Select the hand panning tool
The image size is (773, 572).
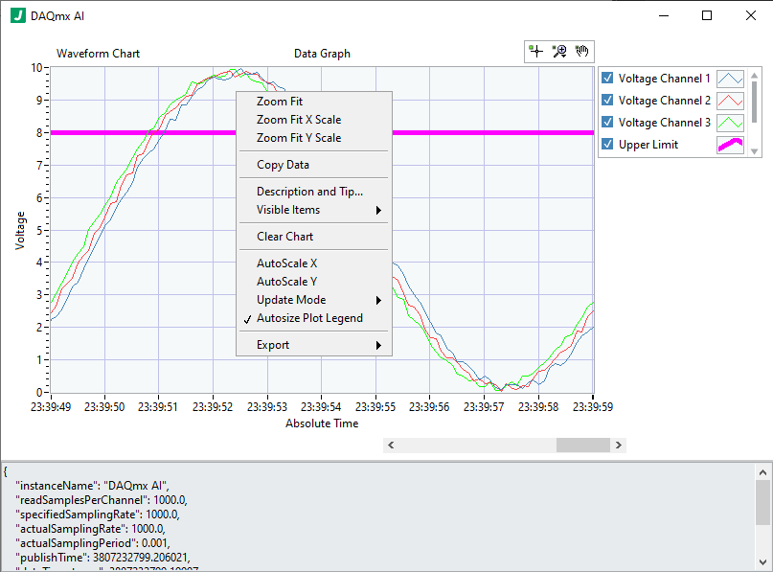582,52
